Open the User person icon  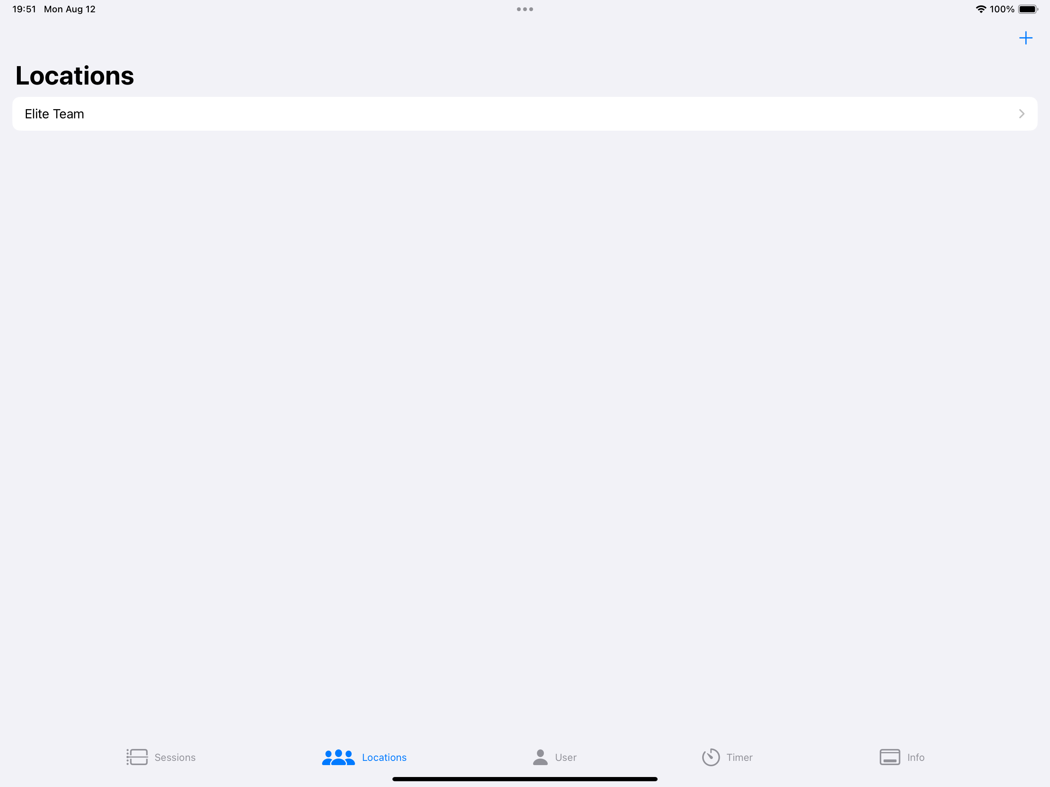point(540,757)
